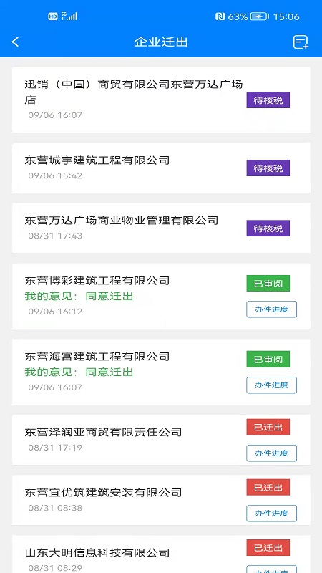Tap the HD indicator icon
The height and width of the screenshot is (573, 322).
(53, 16)
